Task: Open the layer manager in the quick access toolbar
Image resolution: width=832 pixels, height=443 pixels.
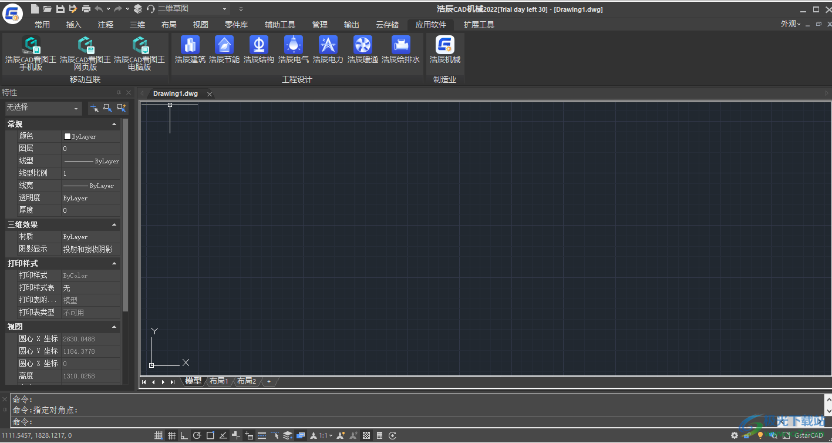Action: click(x=138, y=9)
